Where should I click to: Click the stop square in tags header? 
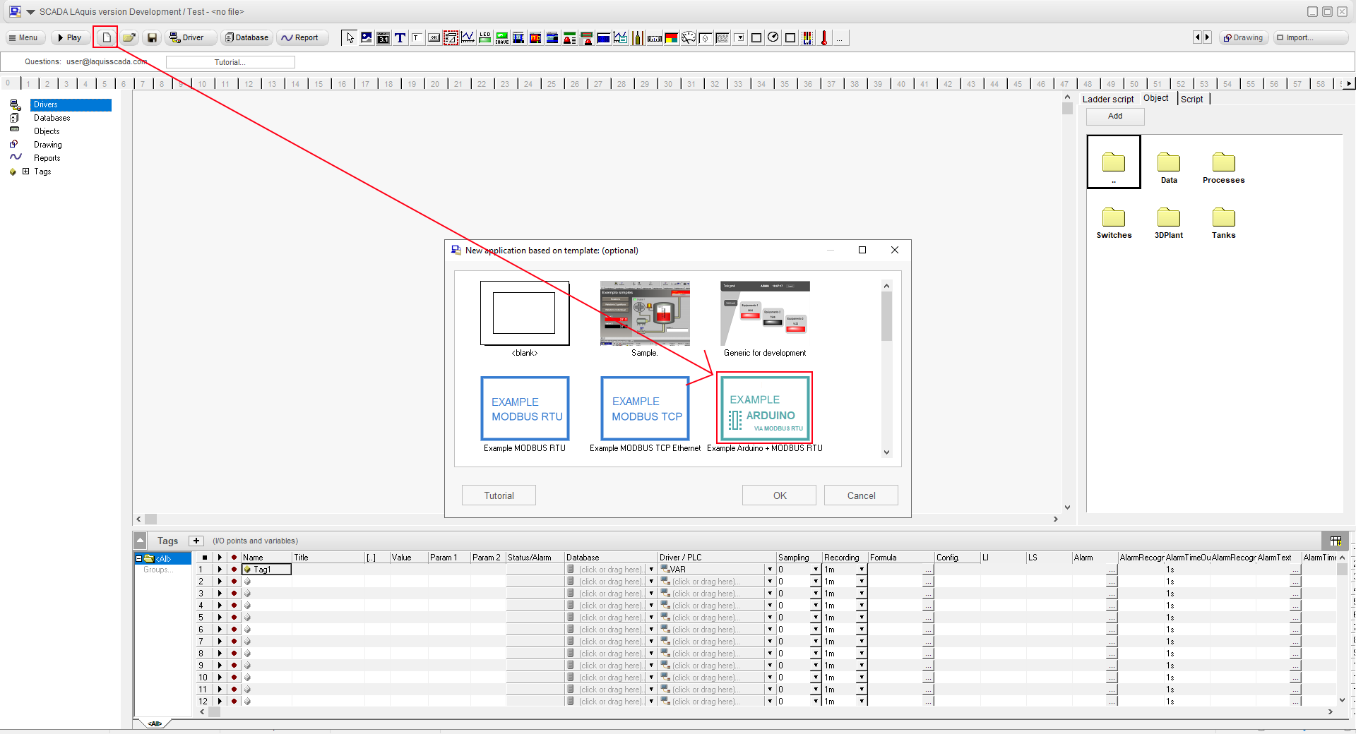coord(205,558)
